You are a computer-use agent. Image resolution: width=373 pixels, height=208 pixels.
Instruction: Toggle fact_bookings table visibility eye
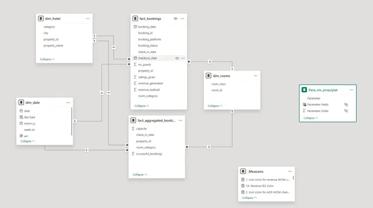[176, 18]
